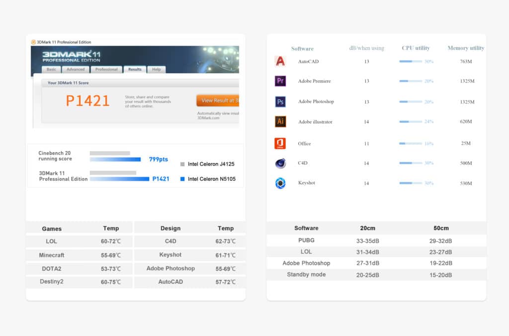The height and width of the screenshot is (336, 509).
Task: Click the 31-34dB noise cell
Action: tap(368, 252)
